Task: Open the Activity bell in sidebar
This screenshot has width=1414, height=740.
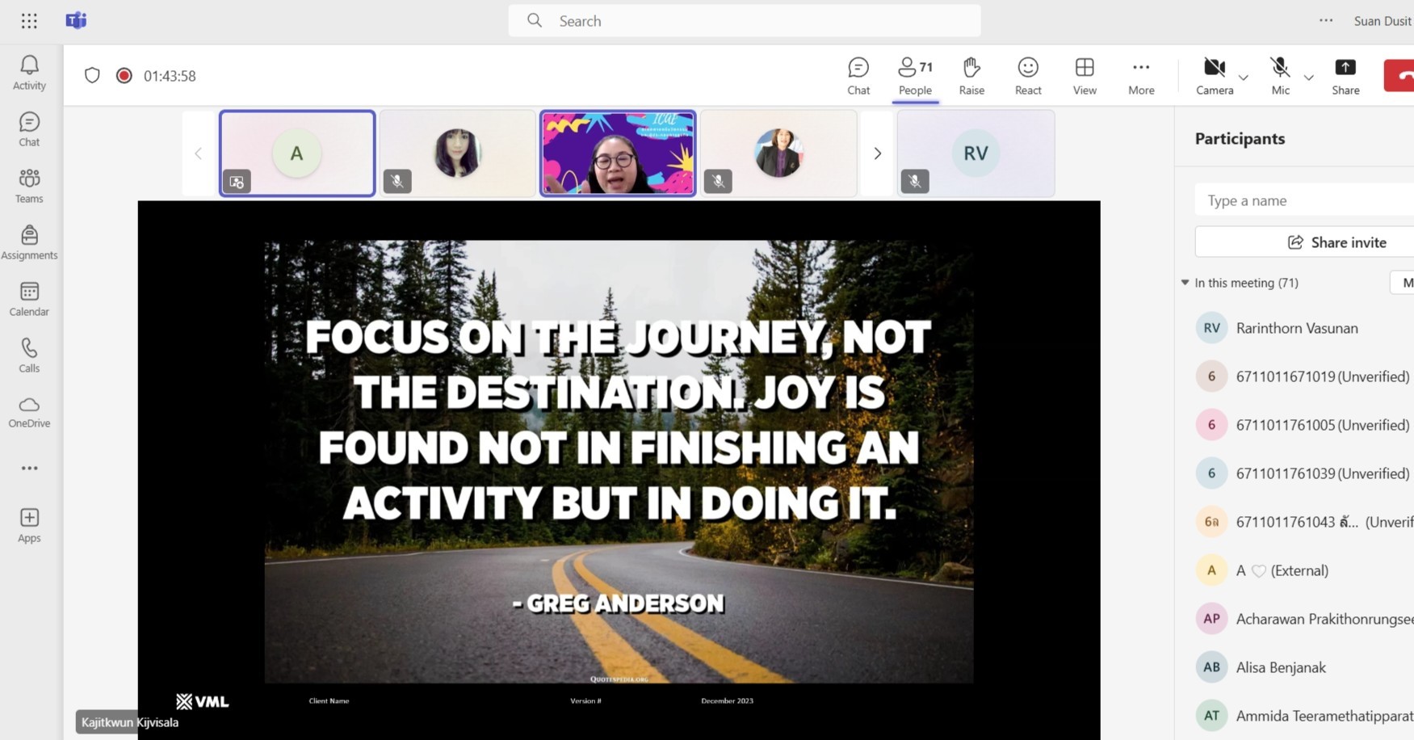Action: click(29, 73)
